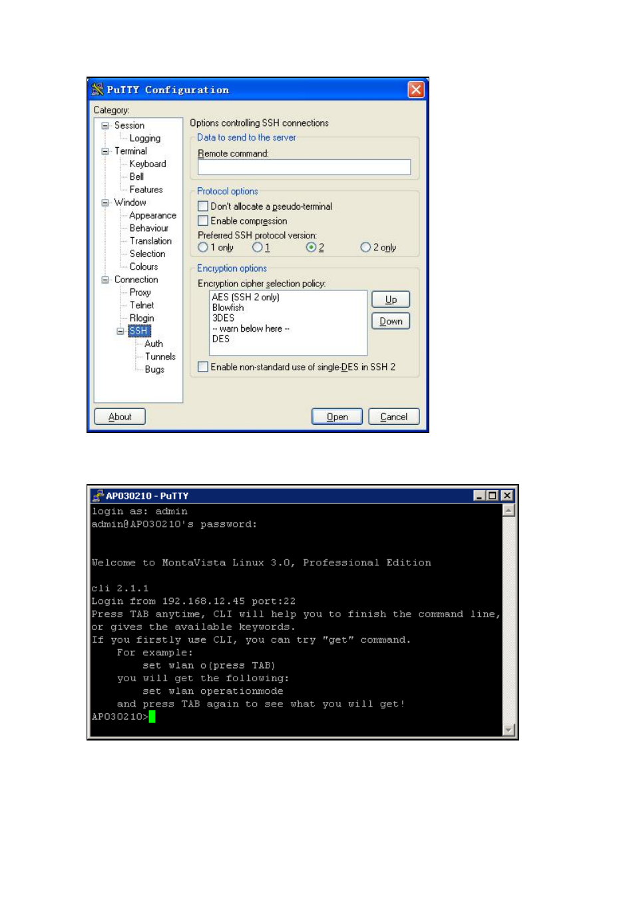Image resolution: width=635 pixels, height=899 pixels.
Task: Collapse the Terminal tree node
Action: 105,151
